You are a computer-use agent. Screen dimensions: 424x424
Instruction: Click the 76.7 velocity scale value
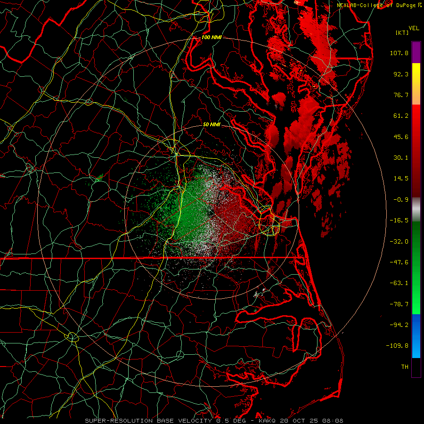[401, 95]
